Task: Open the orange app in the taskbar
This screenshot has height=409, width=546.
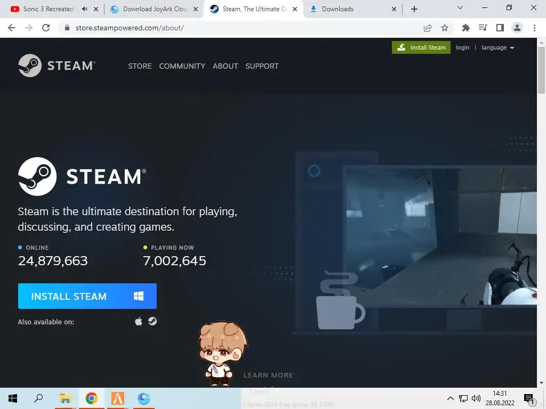Action: (117, 398)
